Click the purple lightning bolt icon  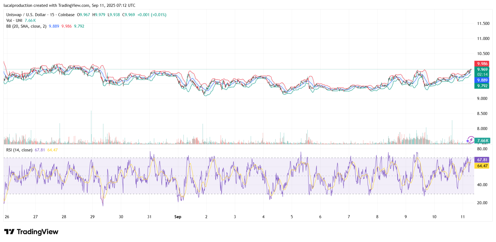coord(470,140)
